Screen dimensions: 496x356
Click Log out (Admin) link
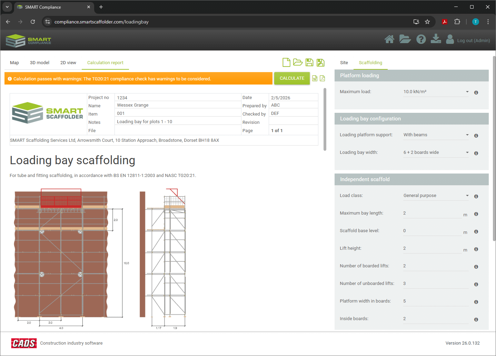tap(473, 41)
